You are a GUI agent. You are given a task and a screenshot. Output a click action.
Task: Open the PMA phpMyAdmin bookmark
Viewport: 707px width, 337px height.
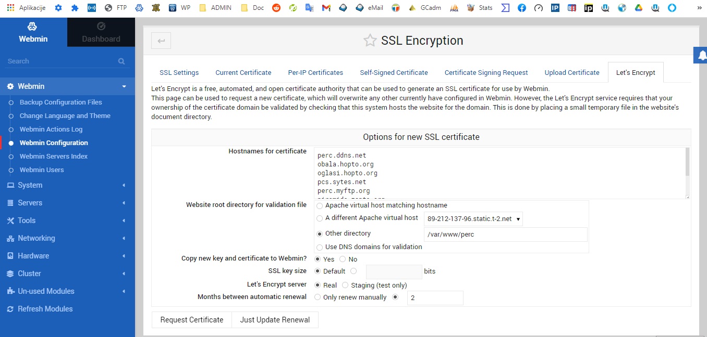pos(454,8)
